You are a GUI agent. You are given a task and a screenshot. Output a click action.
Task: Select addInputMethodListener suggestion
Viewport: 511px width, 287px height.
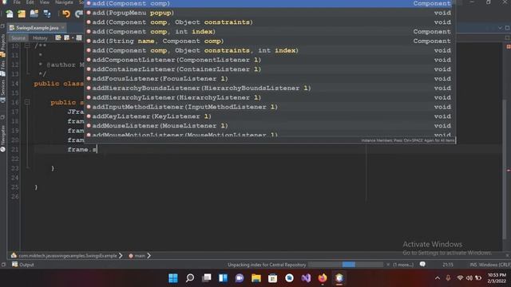270,107
